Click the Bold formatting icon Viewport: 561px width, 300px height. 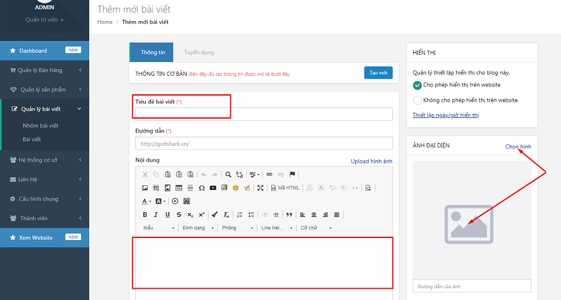click(145, 214)
